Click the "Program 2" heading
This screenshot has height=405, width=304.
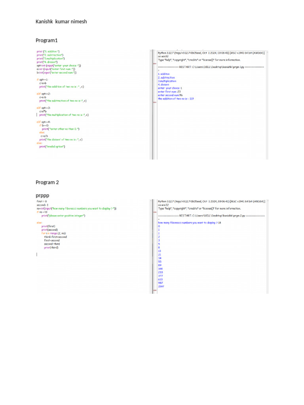point(47,182)
